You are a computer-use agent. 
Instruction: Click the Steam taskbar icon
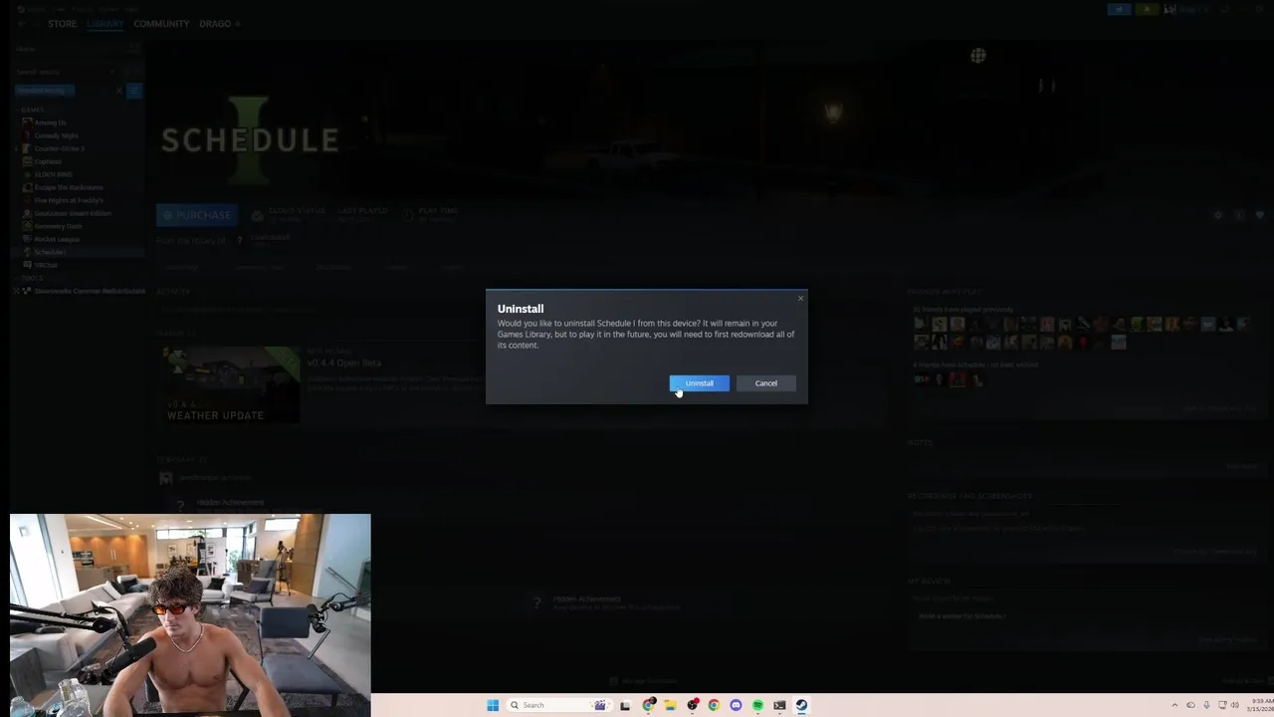click(801, 705)
